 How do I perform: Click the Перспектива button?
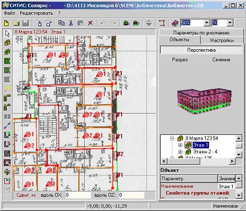pos(201,50)
